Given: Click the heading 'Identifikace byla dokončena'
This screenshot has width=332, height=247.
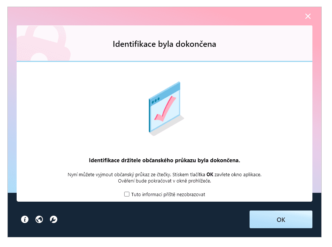Looking at the screenshot, I should pos(164,44).
